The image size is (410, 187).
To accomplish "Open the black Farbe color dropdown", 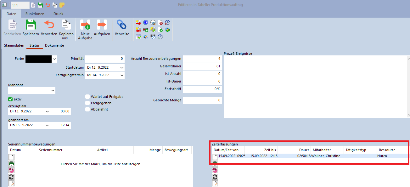I will click(x=54, y=59).
